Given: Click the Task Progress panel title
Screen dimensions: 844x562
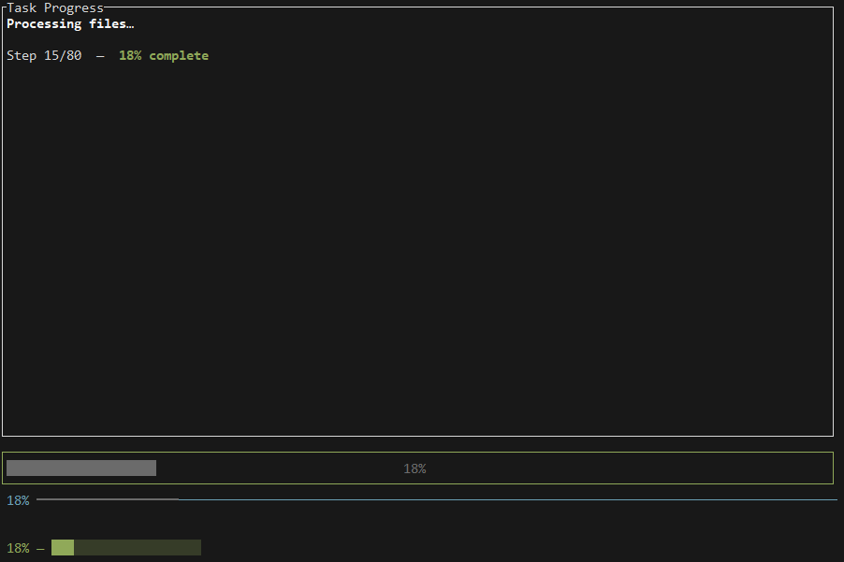Looking at the screenshot, I should tap(54, 7).
